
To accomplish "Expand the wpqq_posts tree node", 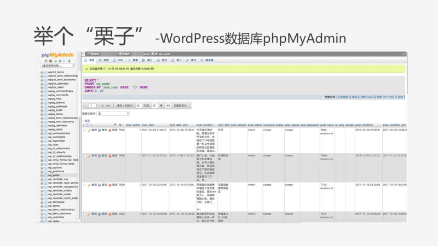I will pos(42,110).
